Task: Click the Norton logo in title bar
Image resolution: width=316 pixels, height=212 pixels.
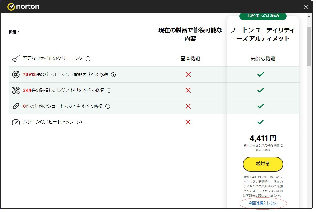Action: click(23, 7)
